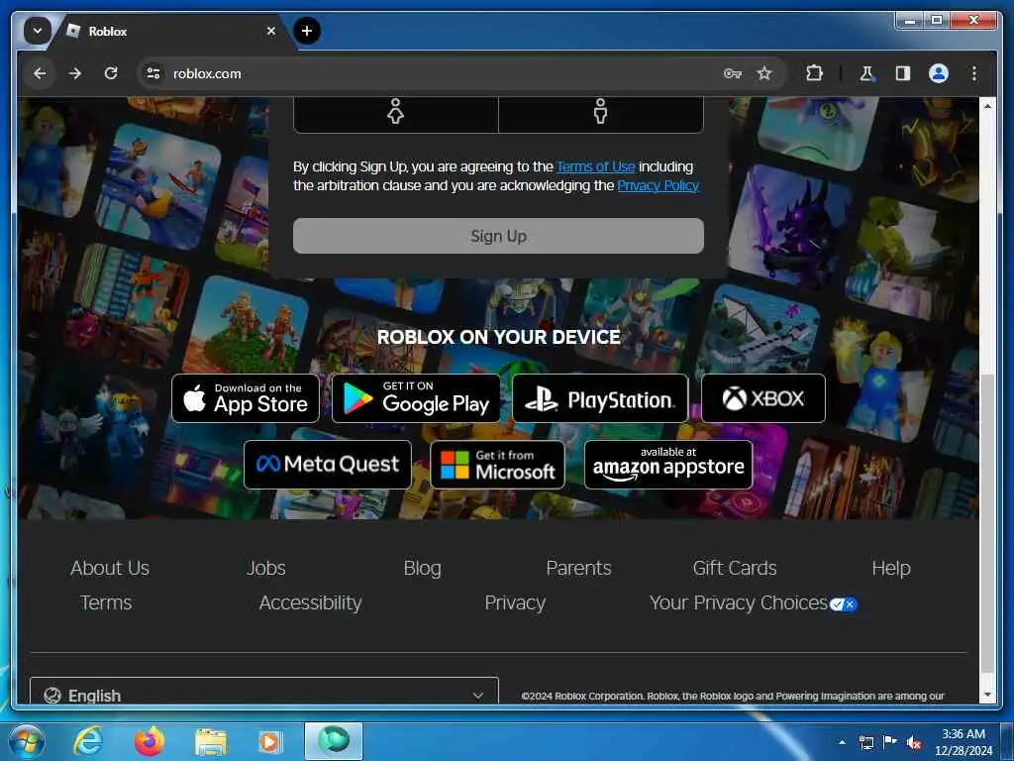Click the Sign Up button
This screenshot has width=1014, height=761.
tap(498, 236)
